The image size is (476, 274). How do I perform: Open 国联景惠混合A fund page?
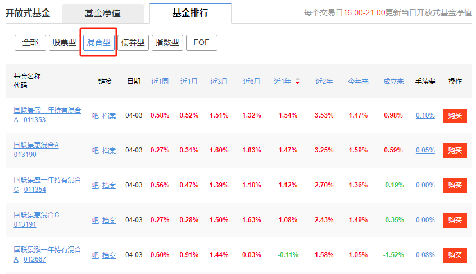(37, 145)
